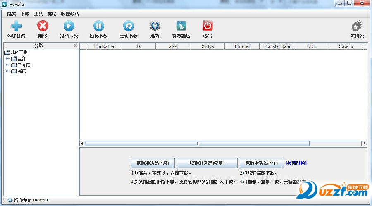The height and width of the screenshot is (206, 372).
Task: Click the scrollbar right arrow
Action: (364, 144)
